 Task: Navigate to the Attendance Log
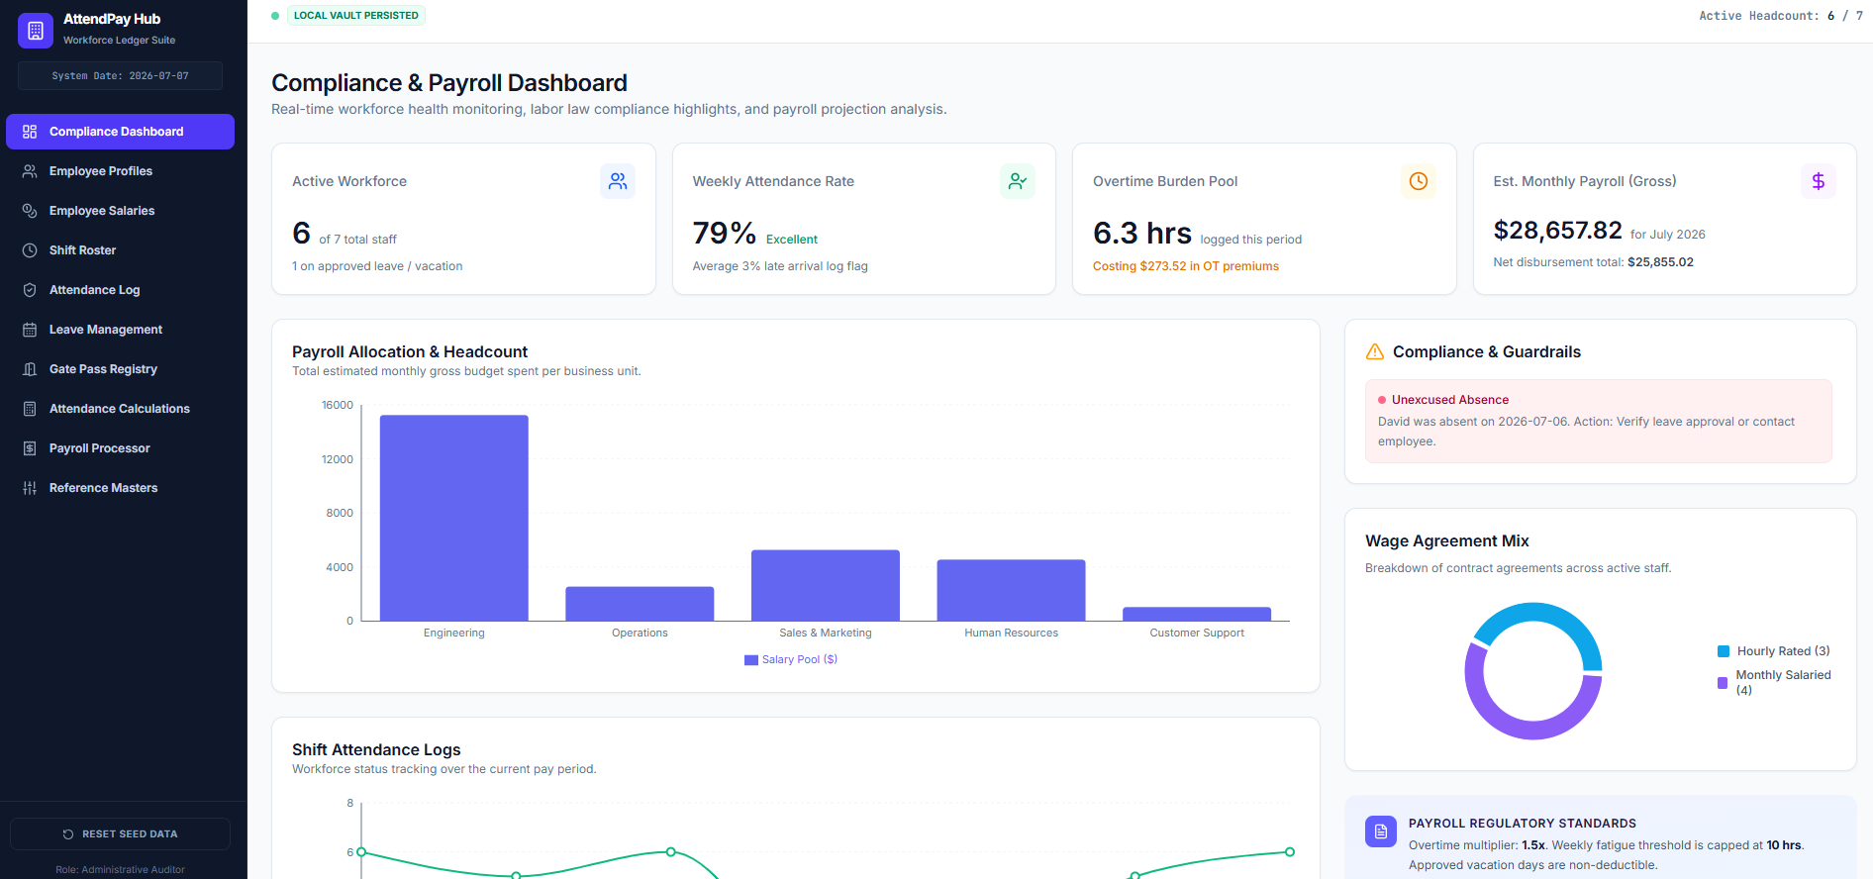(120, 290)
